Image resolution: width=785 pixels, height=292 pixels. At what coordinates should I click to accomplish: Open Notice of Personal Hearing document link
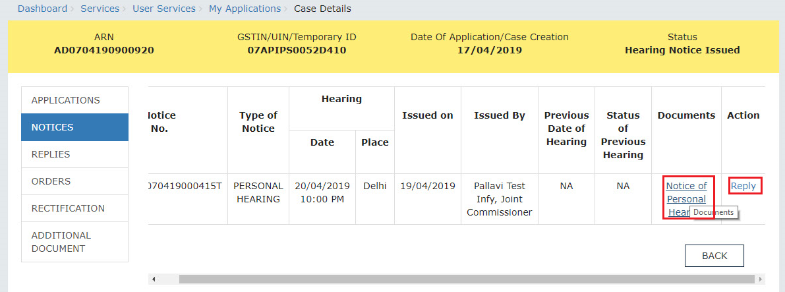click(x=686, y=199)
